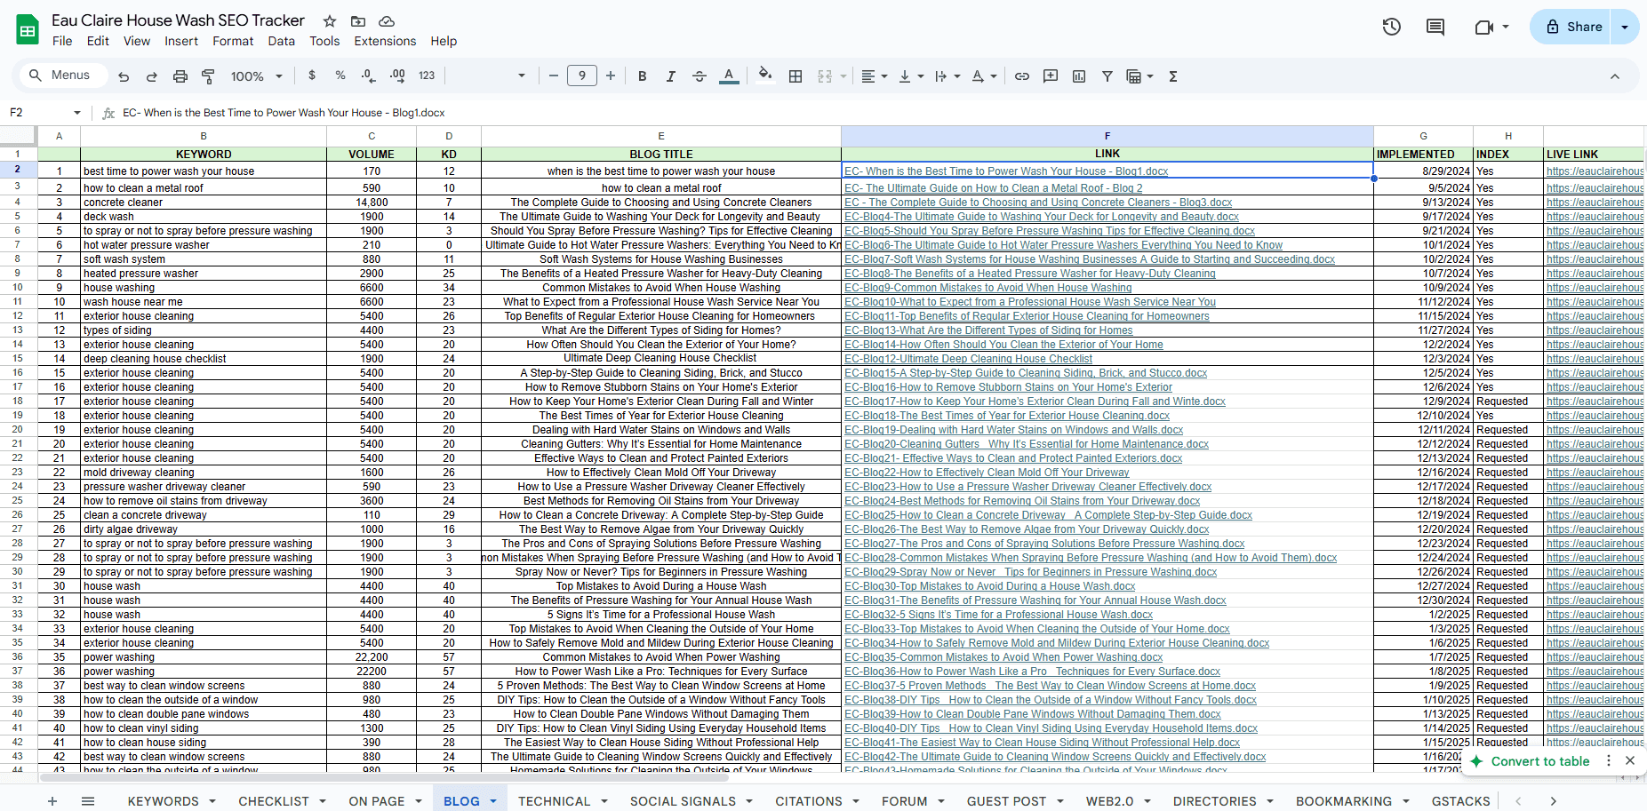Image resolution: width=1647 pixels, height=811 pixels.
Task: Open the text rotation dropdown
Action: pos(984,76)
